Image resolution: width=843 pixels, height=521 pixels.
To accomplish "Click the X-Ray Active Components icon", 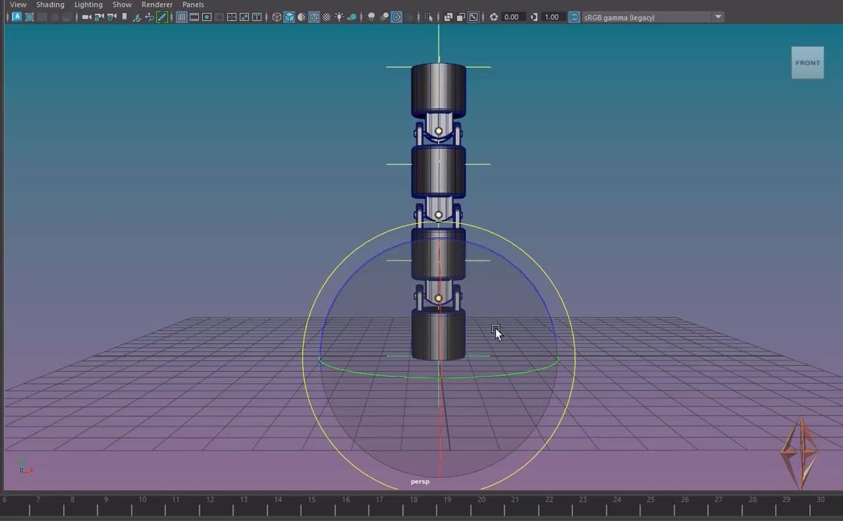I will point(461,17).
